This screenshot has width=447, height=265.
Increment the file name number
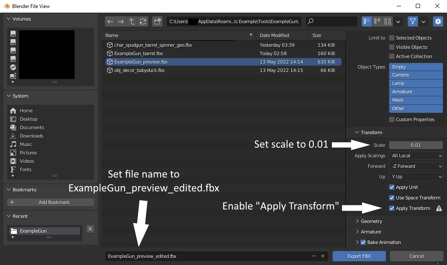[x=323, y=256]
